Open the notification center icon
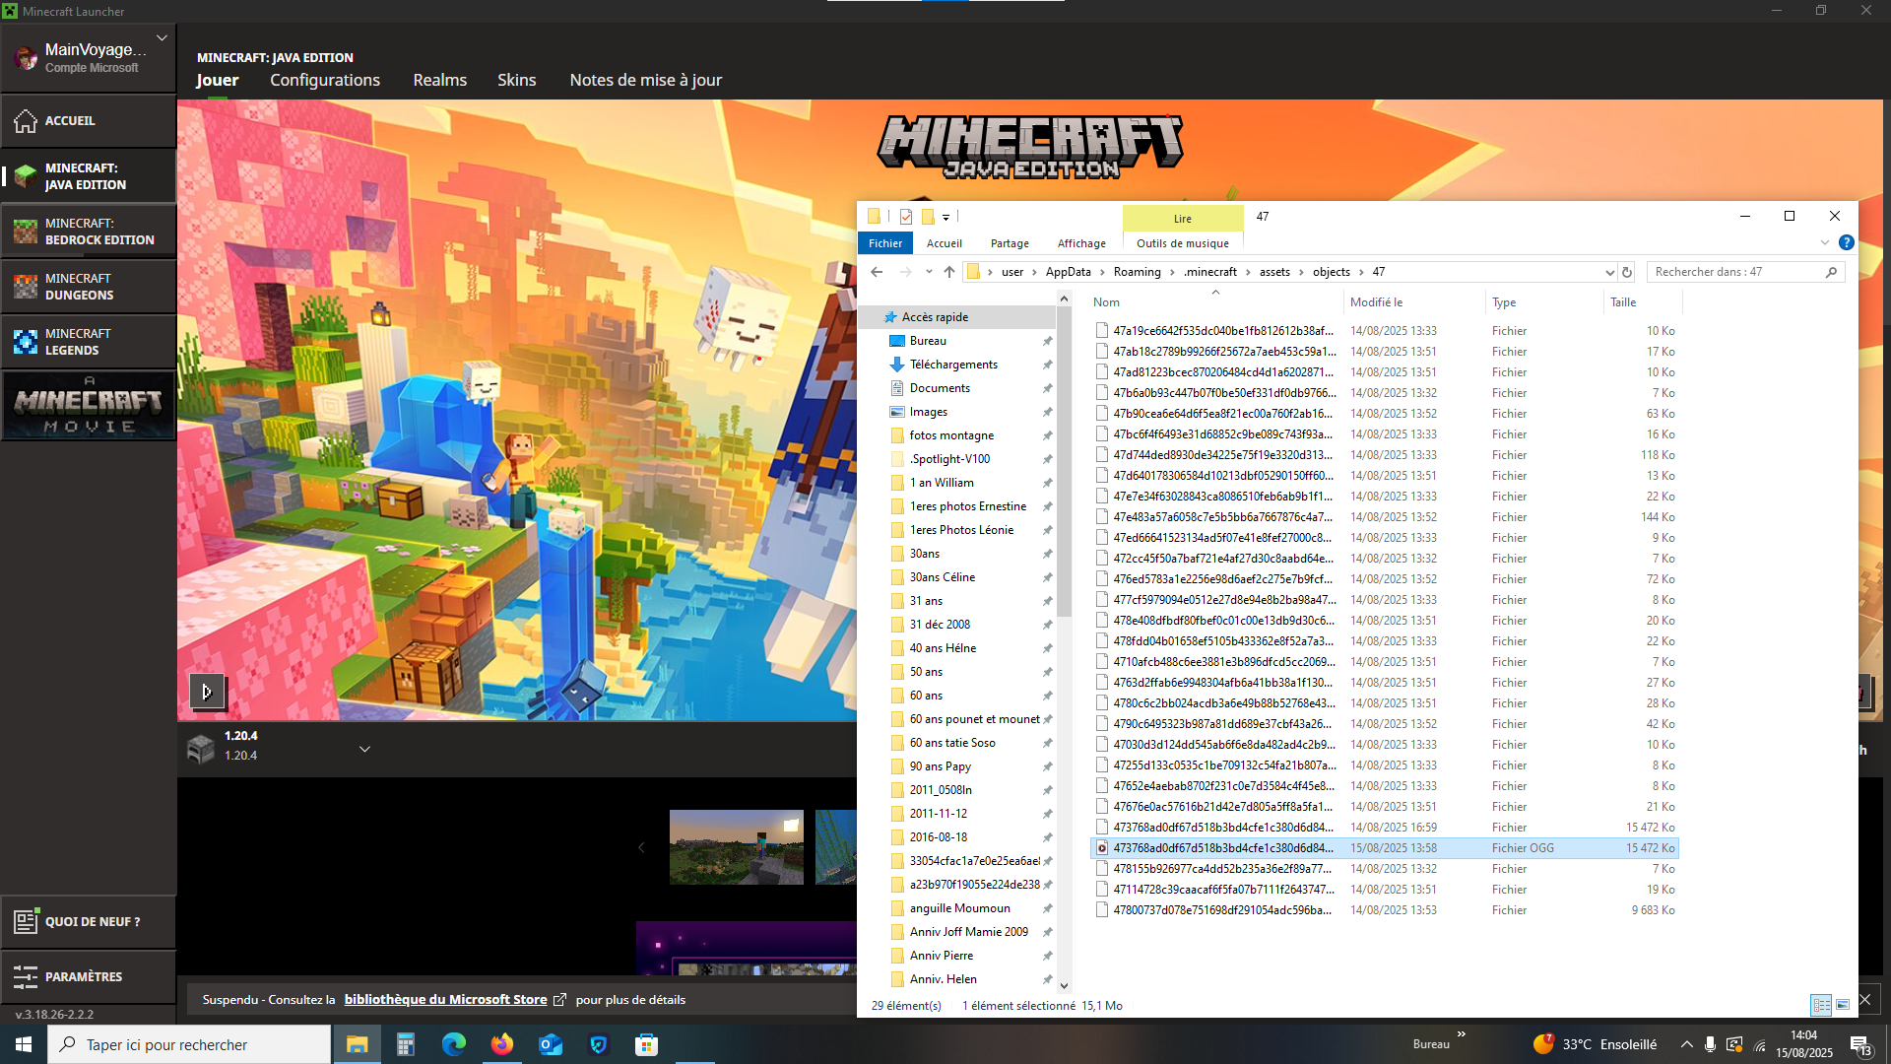 click(1860, 1044)
